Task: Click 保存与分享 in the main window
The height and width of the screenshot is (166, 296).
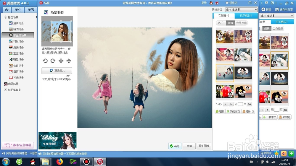Action: click(284, 9)
